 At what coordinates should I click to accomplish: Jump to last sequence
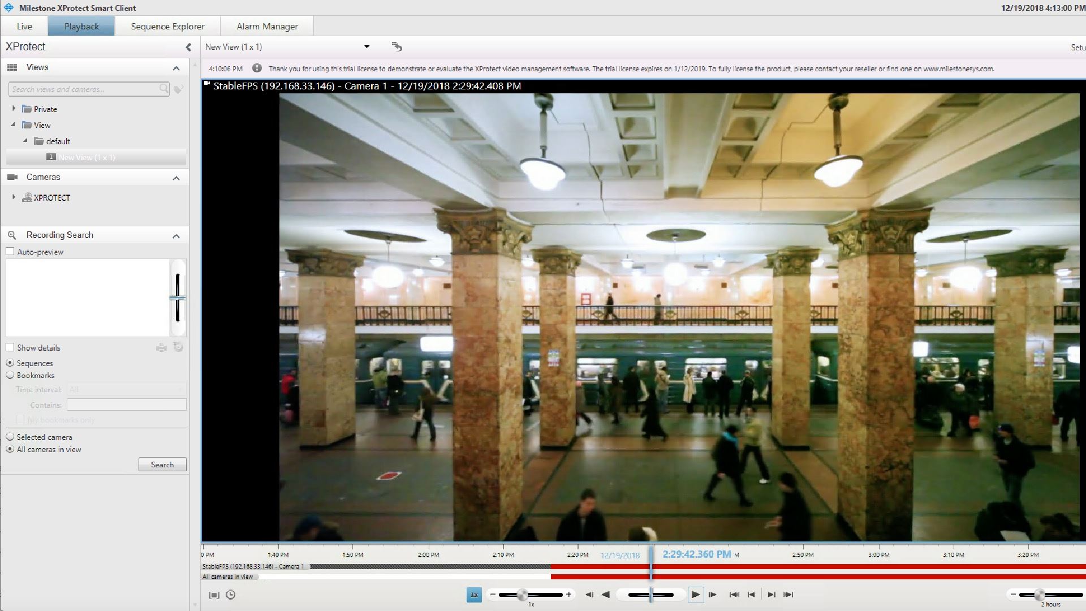click(788, 595)
